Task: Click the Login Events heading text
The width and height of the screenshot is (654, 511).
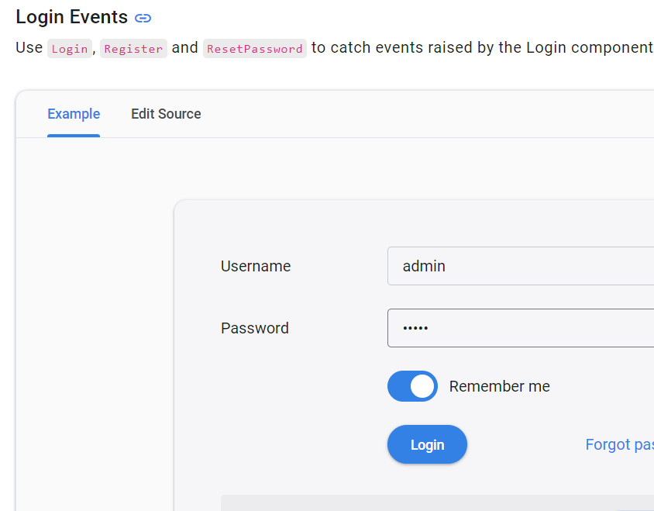Action: click(x=72, y=17)
